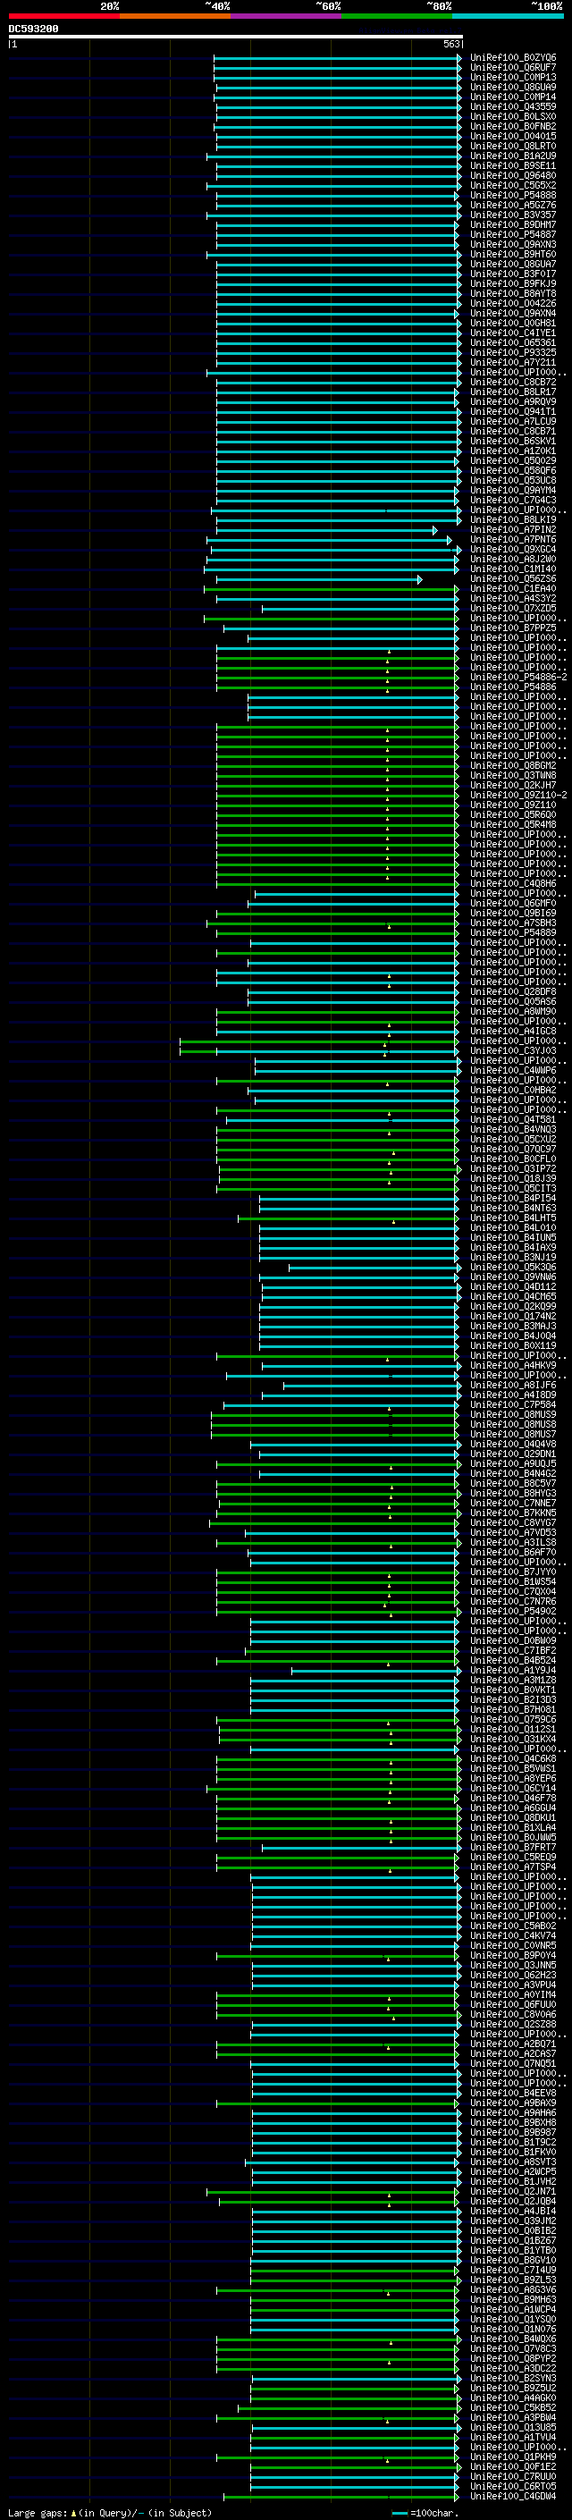This screenshot has height=2520, width=572.
Task: Select UniRef100_Q5K3Q6 entry
Action: coord(512,1267)
